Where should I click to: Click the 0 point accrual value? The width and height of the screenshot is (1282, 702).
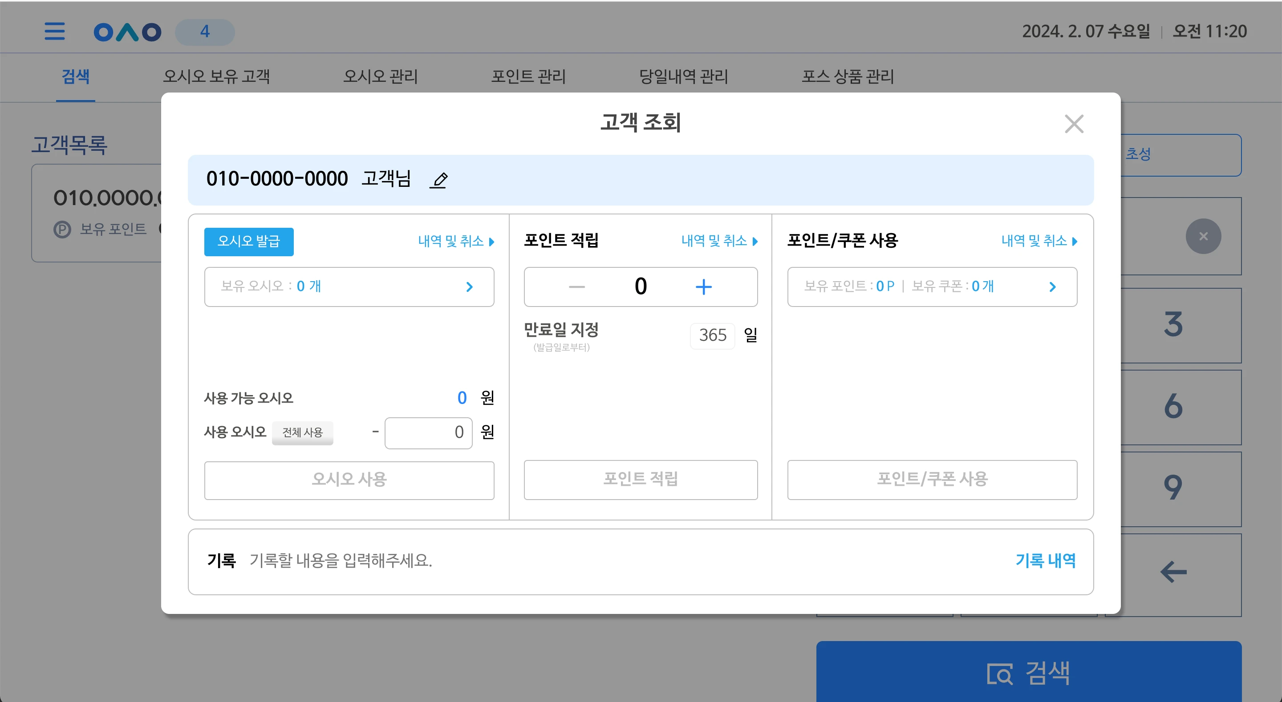point(641,286)
